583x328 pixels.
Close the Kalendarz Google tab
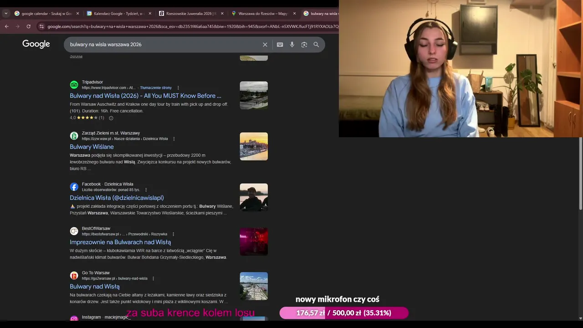click(150, 14)
